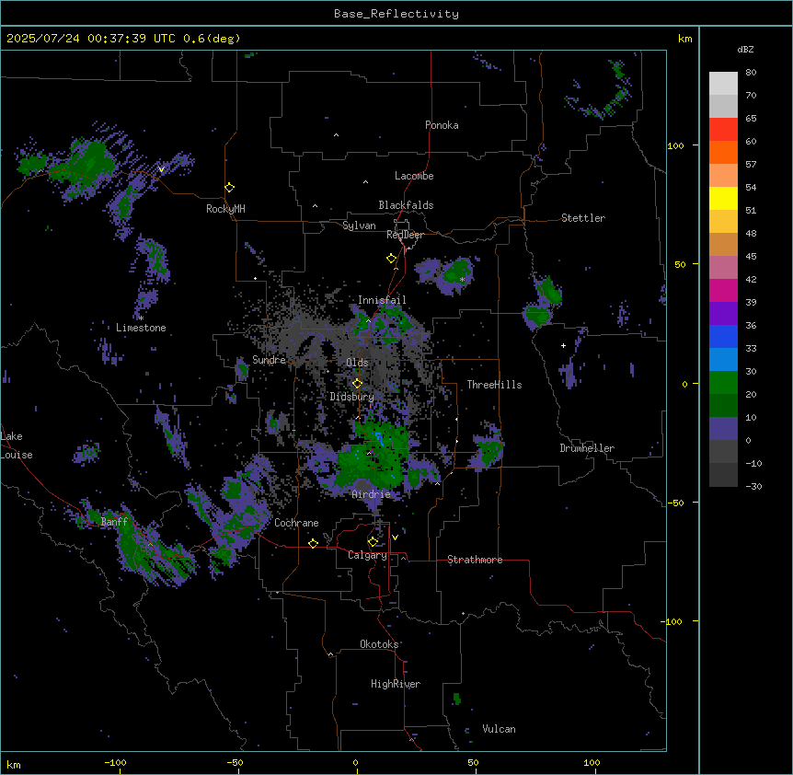793x775 pixels.
Task: Click the Vulcan town label
Action: pyautogui.click(x=499, y=729)
